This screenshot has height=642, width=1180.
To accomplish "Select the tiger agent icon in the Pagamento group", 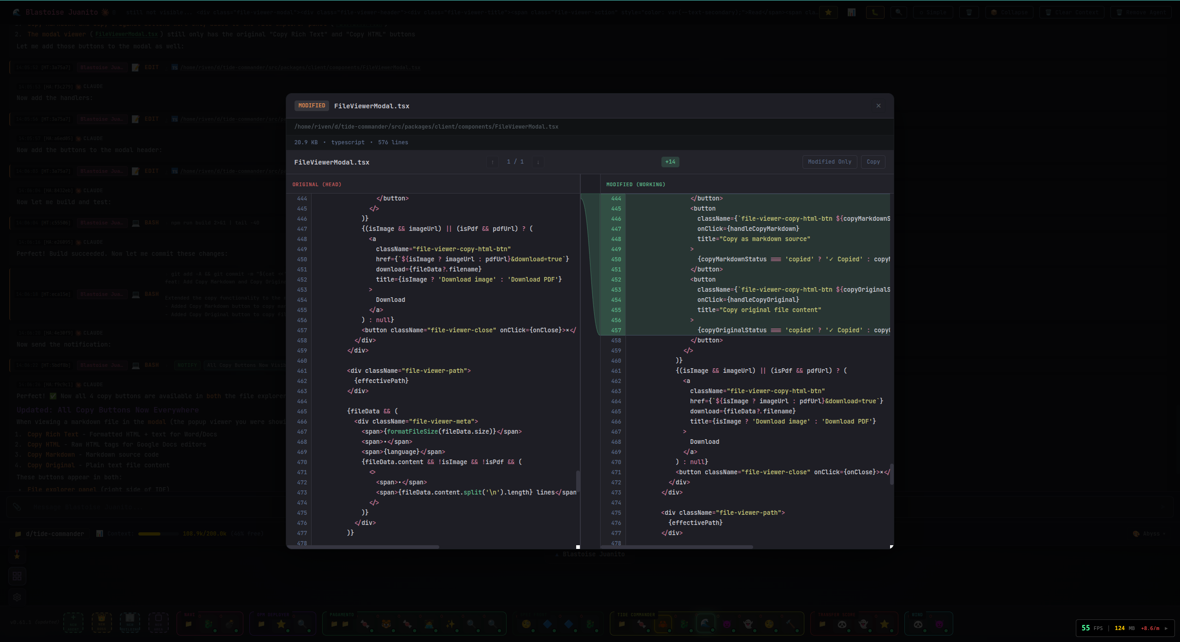I will (387, 624).
